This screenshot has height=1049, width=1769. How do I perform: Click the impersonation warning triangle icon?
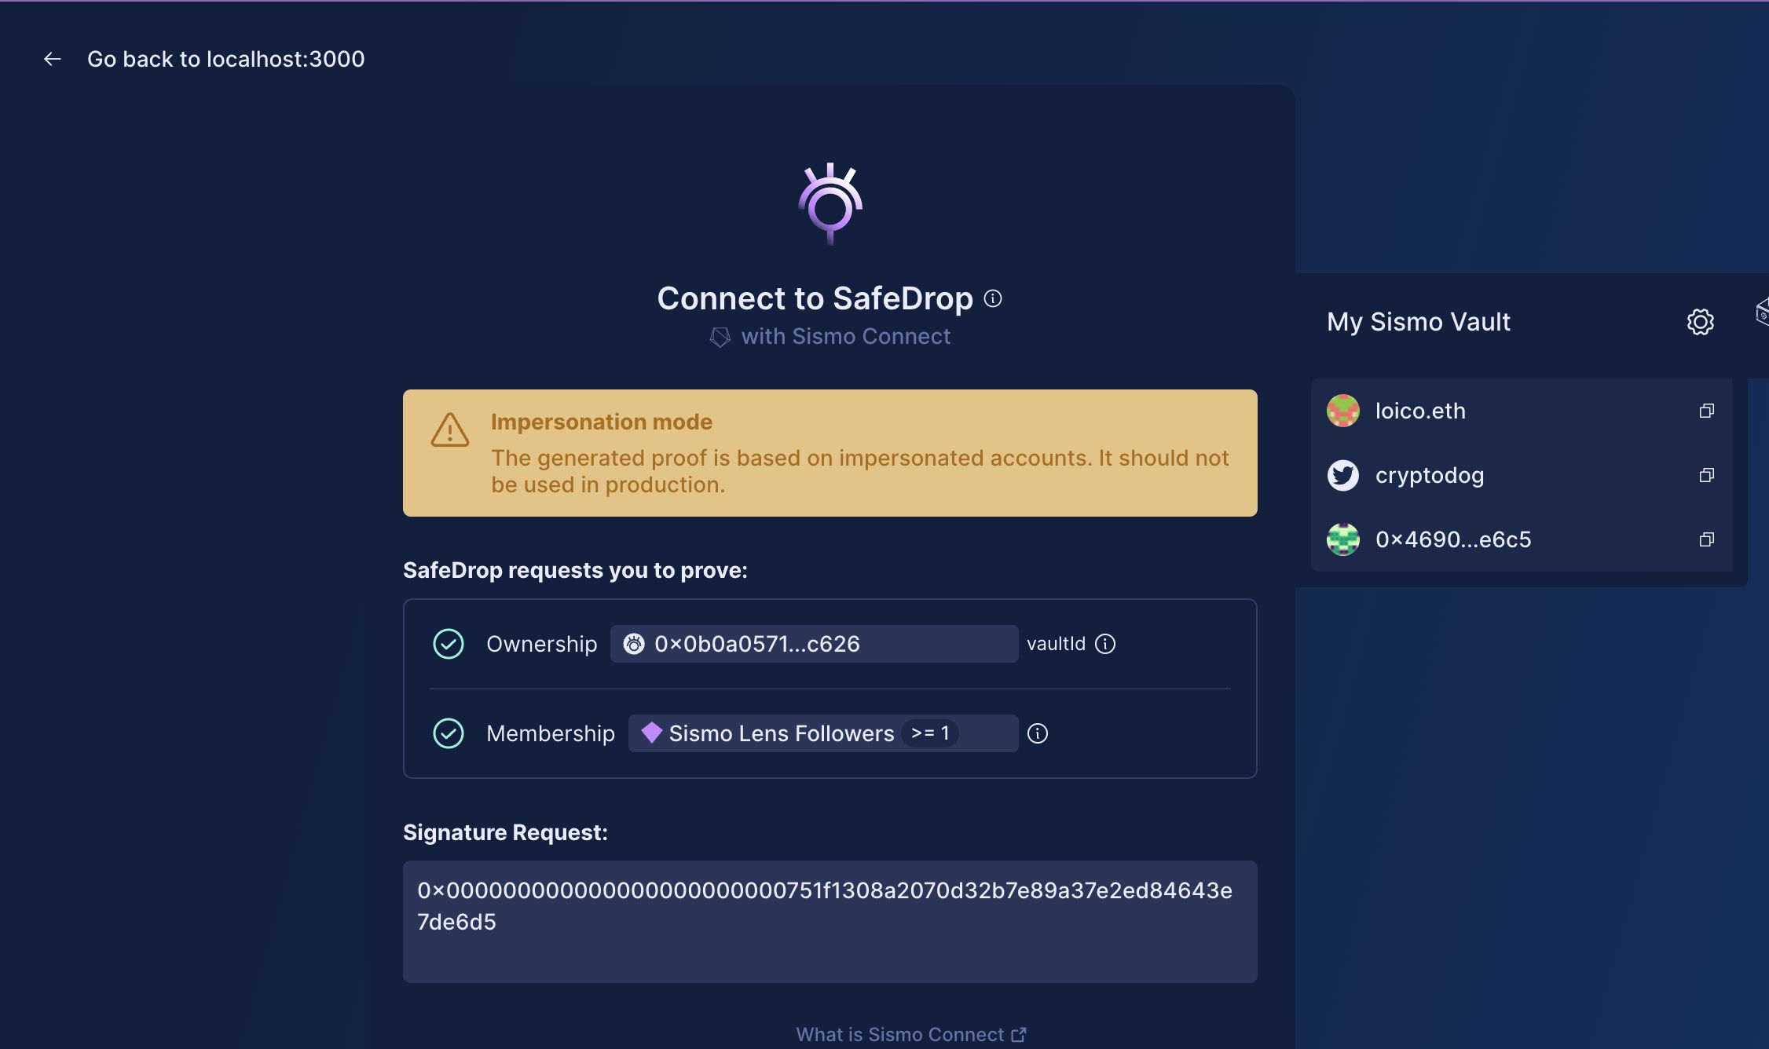tap(450, 429)
